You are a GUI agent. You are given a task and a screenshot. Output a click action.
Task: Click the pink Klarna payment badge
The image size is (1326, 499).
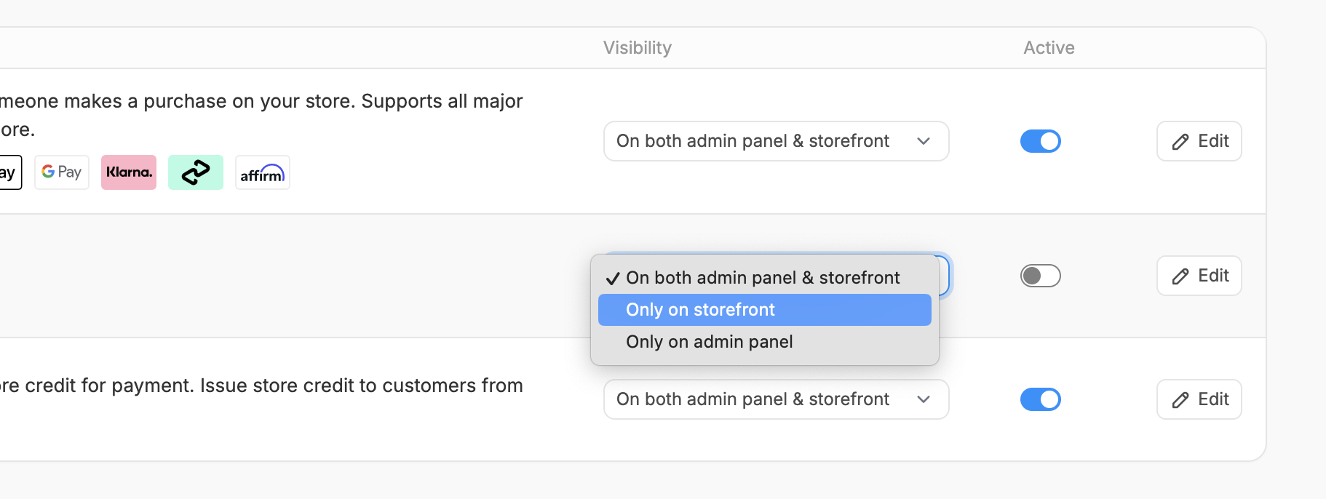coord(129,172)
